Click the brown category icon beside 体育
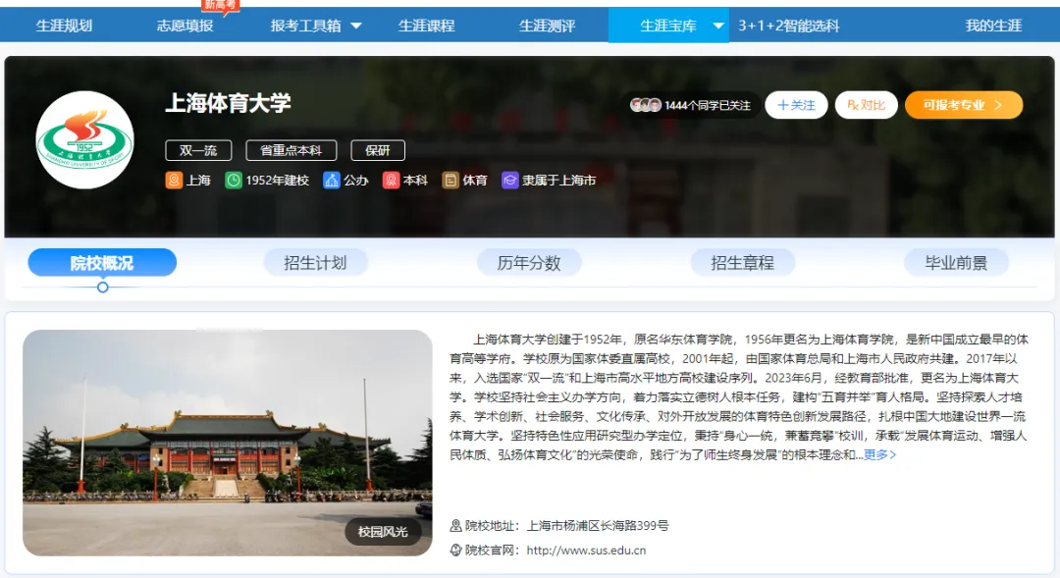This screenshot has width=1060, height=578. [x=450, y=181]
